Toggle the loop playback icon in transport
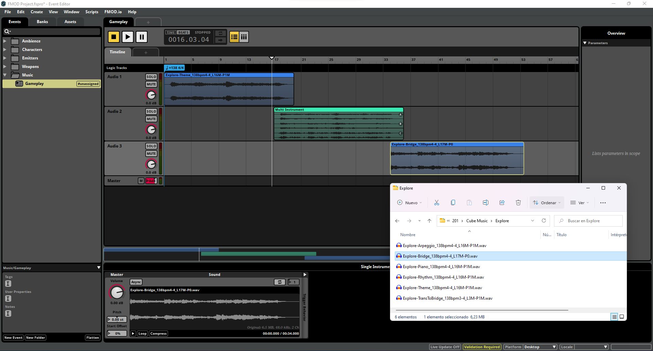Screen dimensions: 653x351 (x=220, y=33)
